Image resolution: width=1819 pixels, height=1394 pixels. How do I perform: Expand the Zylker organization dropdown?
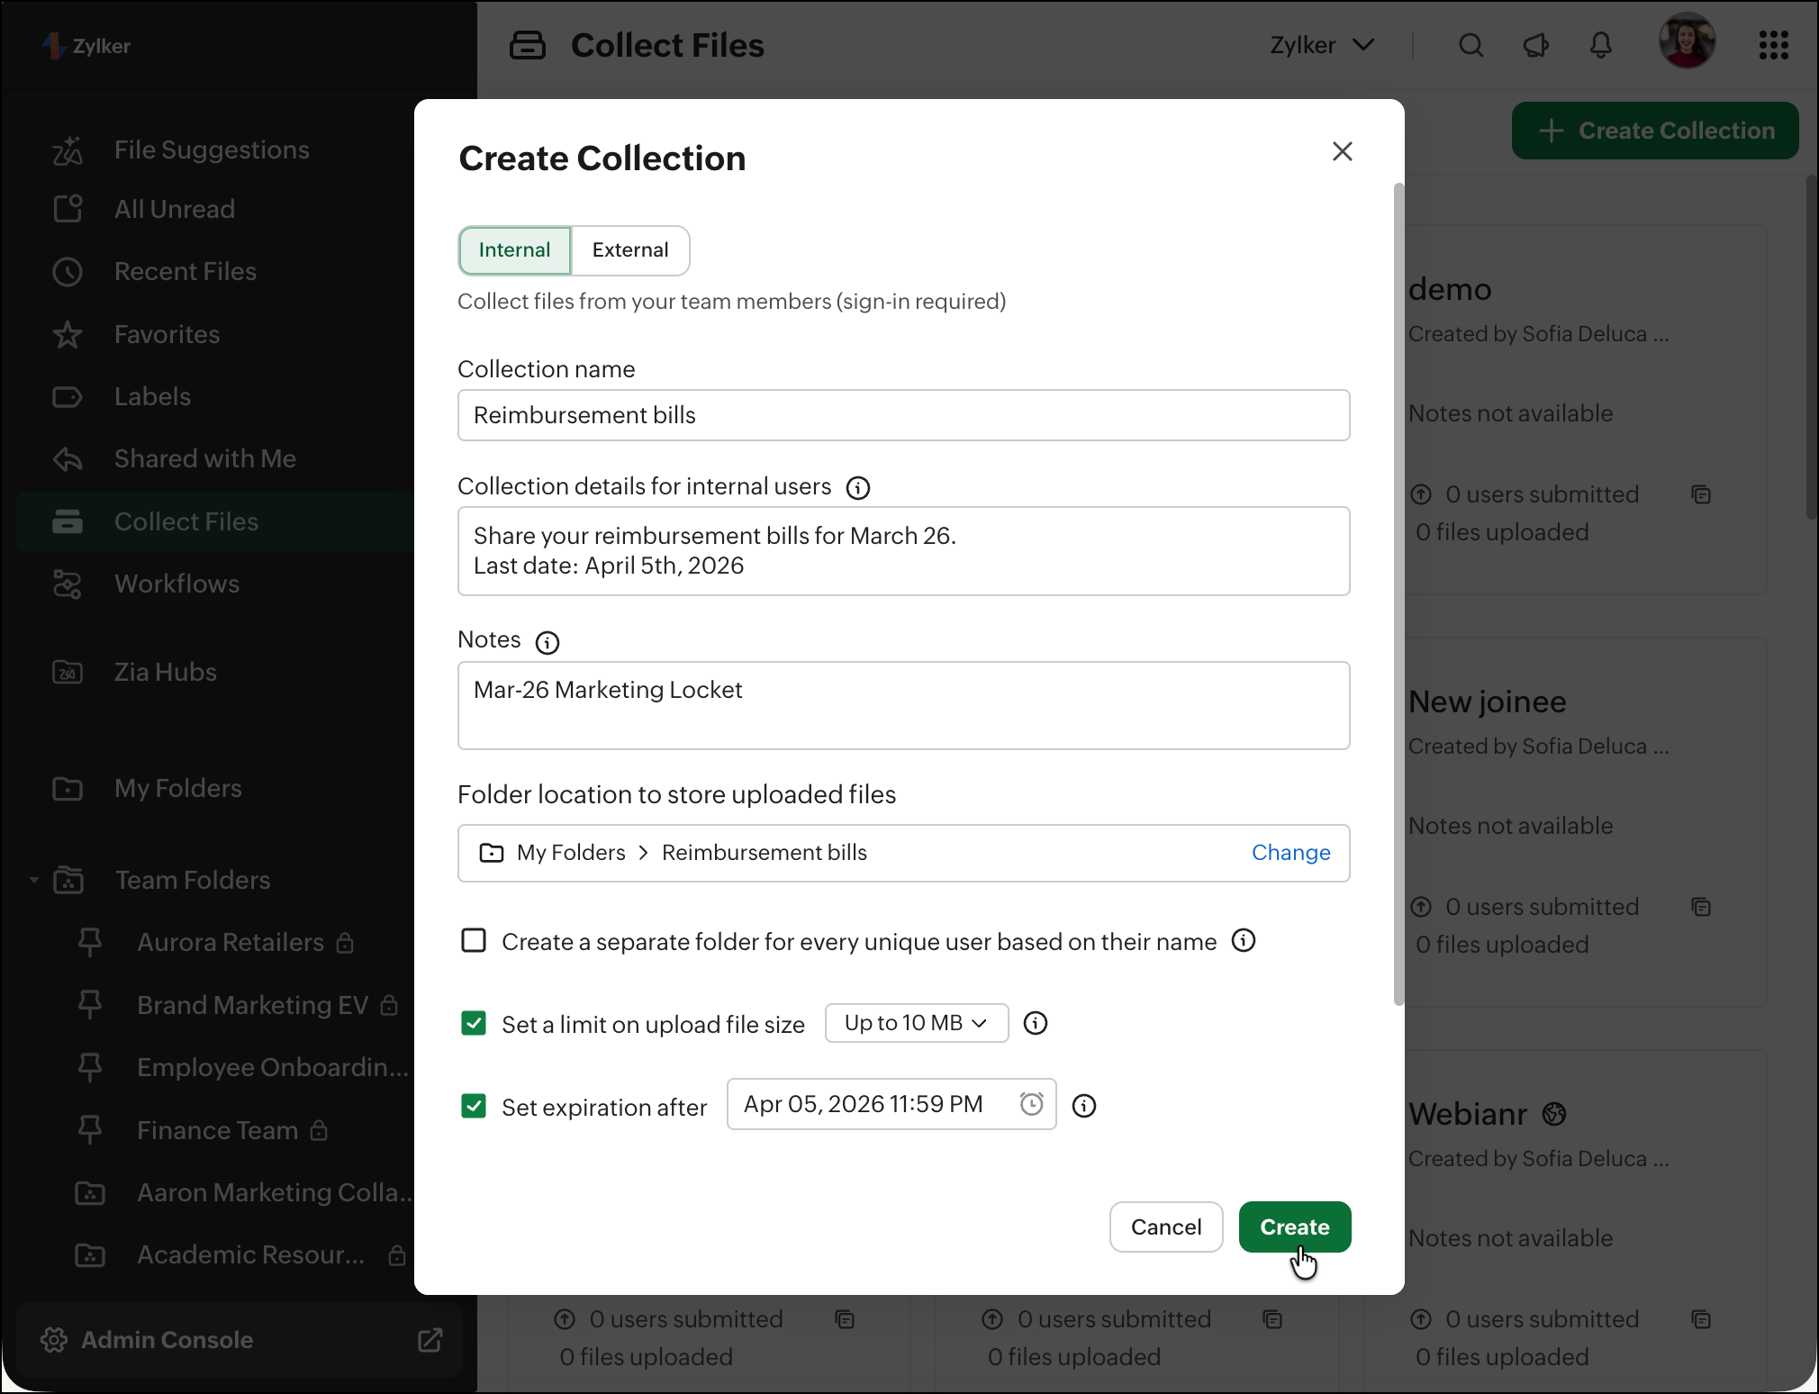[x=1321, y=45]
